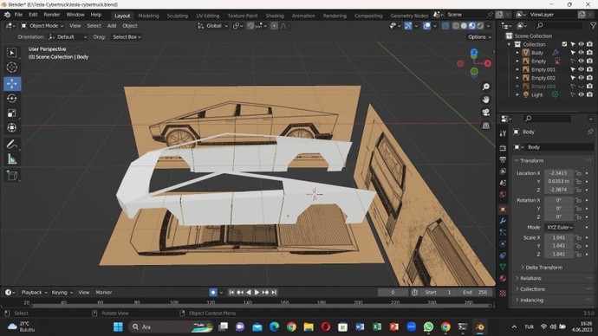Open the Tool properties tab

tap(503, 133)
